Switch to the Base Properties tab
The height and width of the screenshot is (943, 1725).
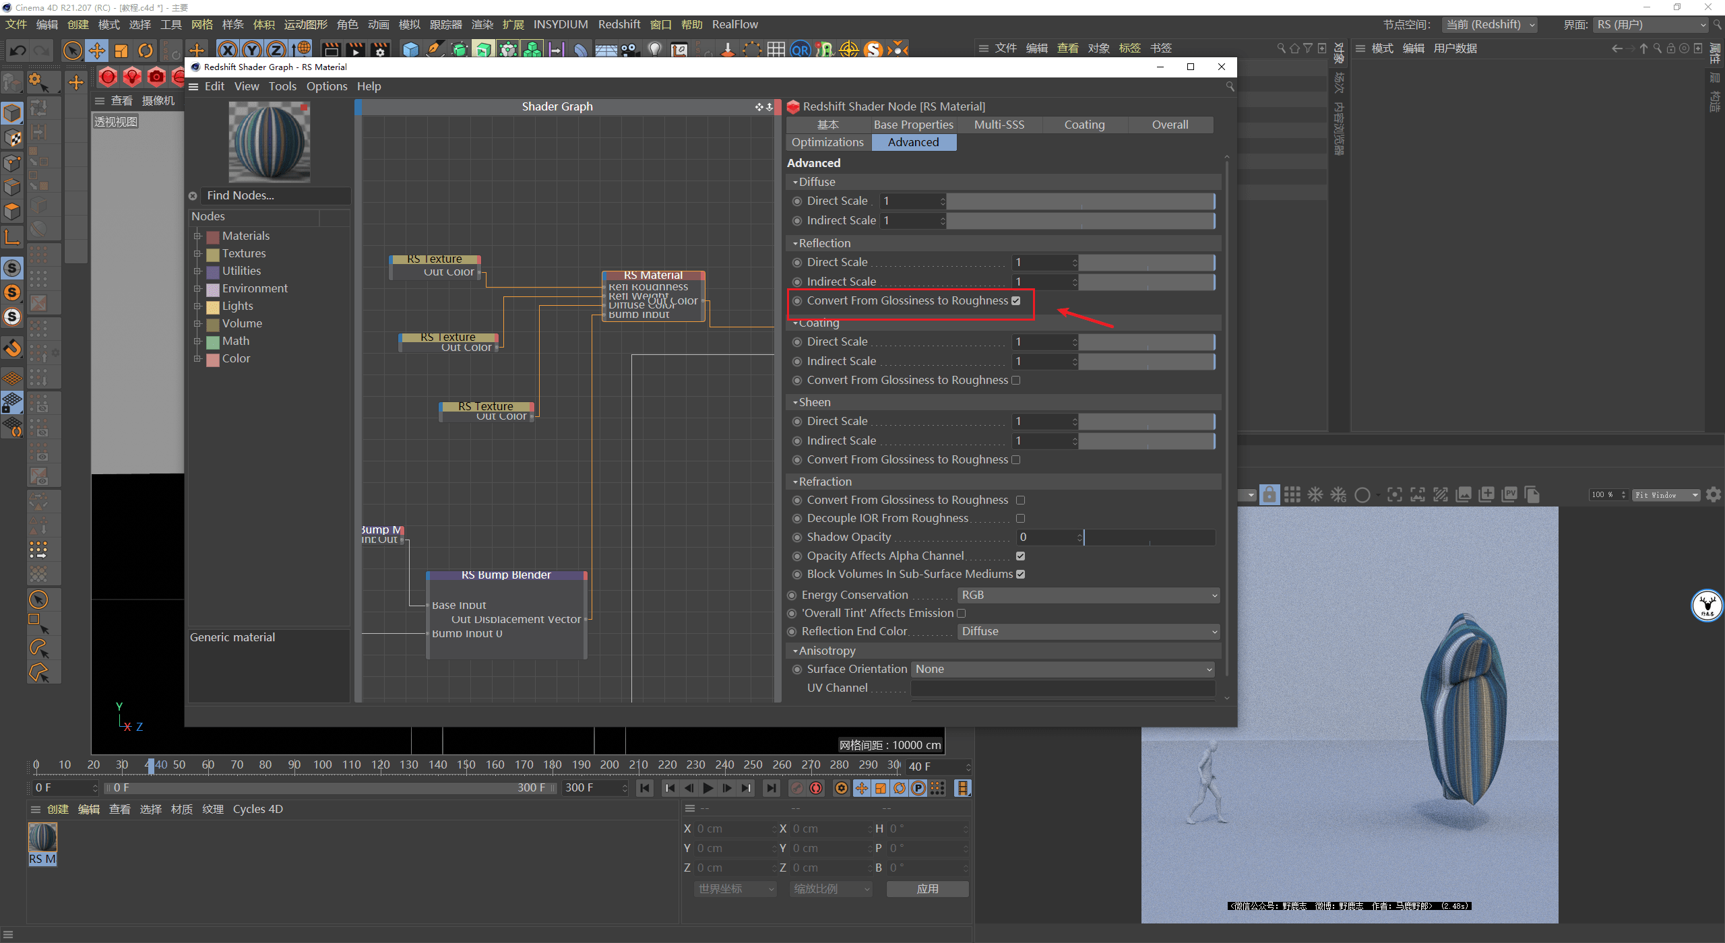coord(913,125)
